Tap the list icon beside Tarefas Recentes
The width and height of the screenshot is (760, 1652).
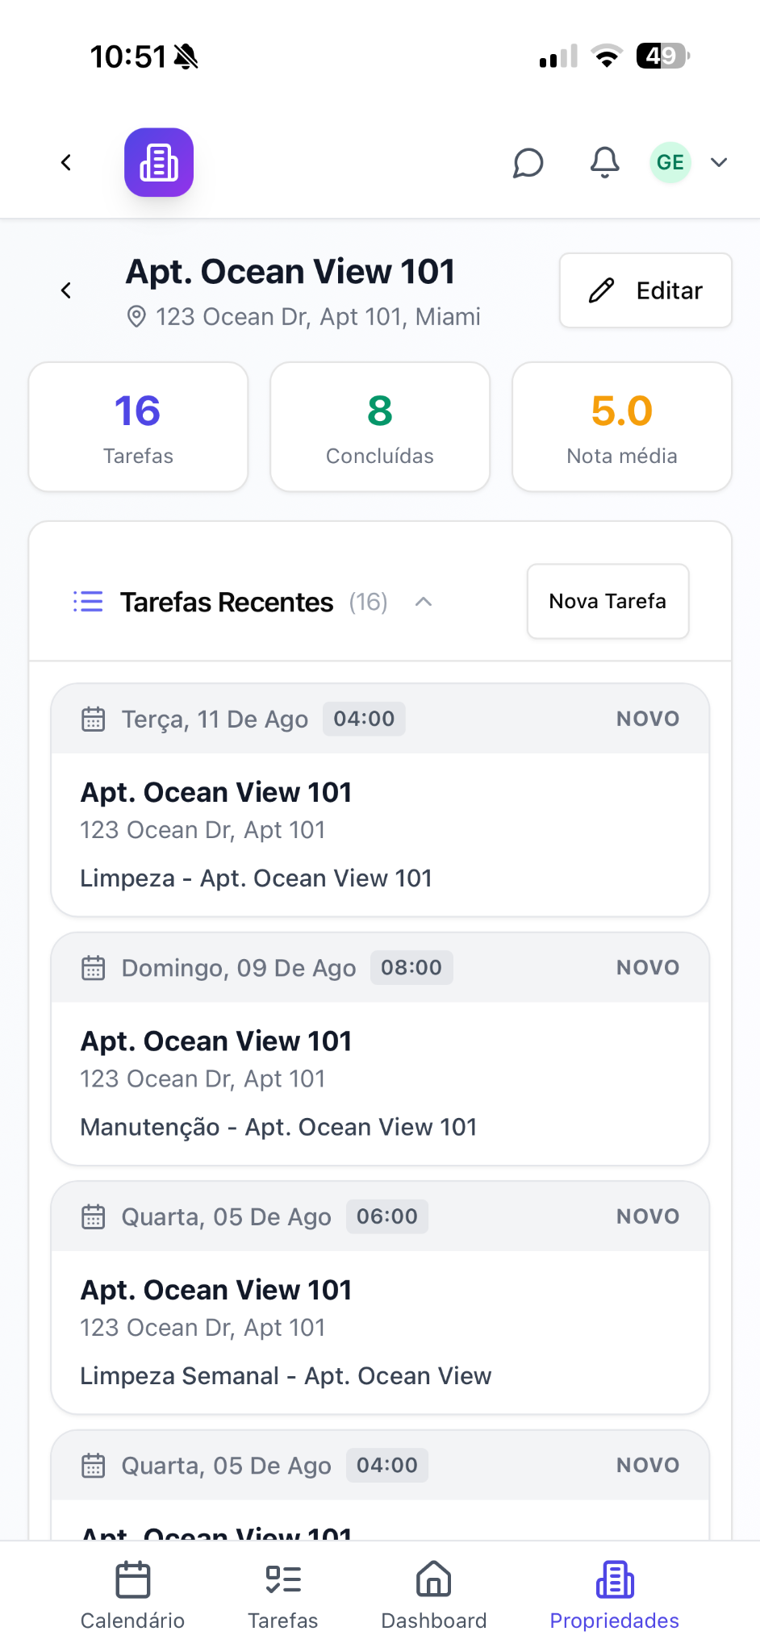point(88,602)
